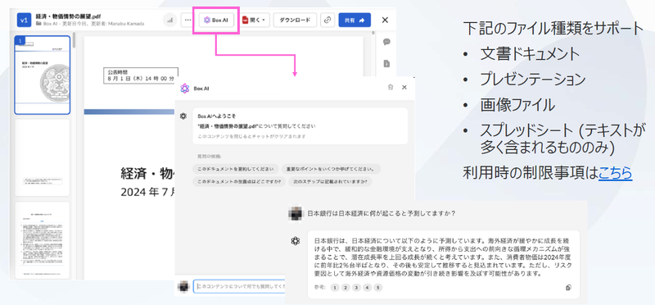Screen dimensions: 655x305
Task: Click the thumbnail panel scrollbar
Action: click(x=74, y=41)
